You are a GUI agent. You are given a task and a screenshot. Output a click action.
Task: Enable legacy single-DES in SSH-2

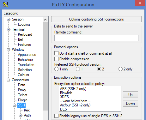(56, 116)
